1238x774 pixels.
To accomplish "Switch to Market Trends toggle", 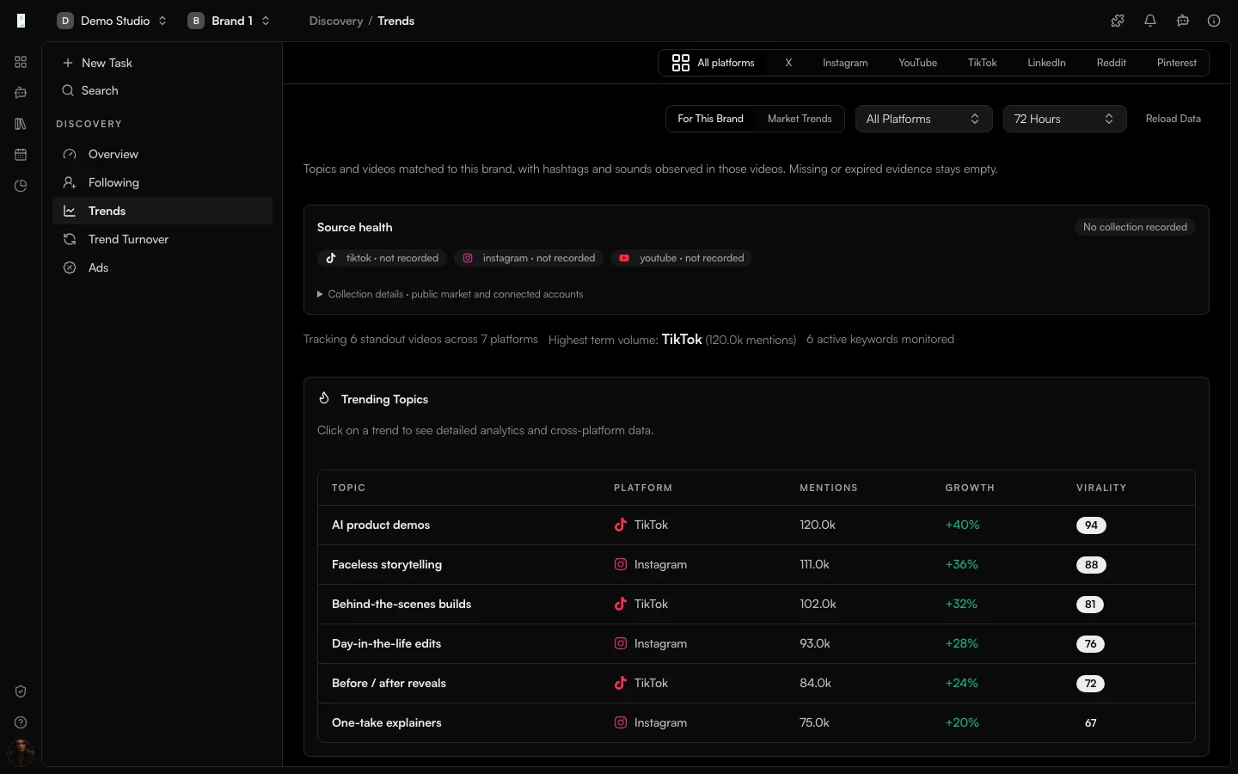I will pyautogui.click(x=800, y=119).
